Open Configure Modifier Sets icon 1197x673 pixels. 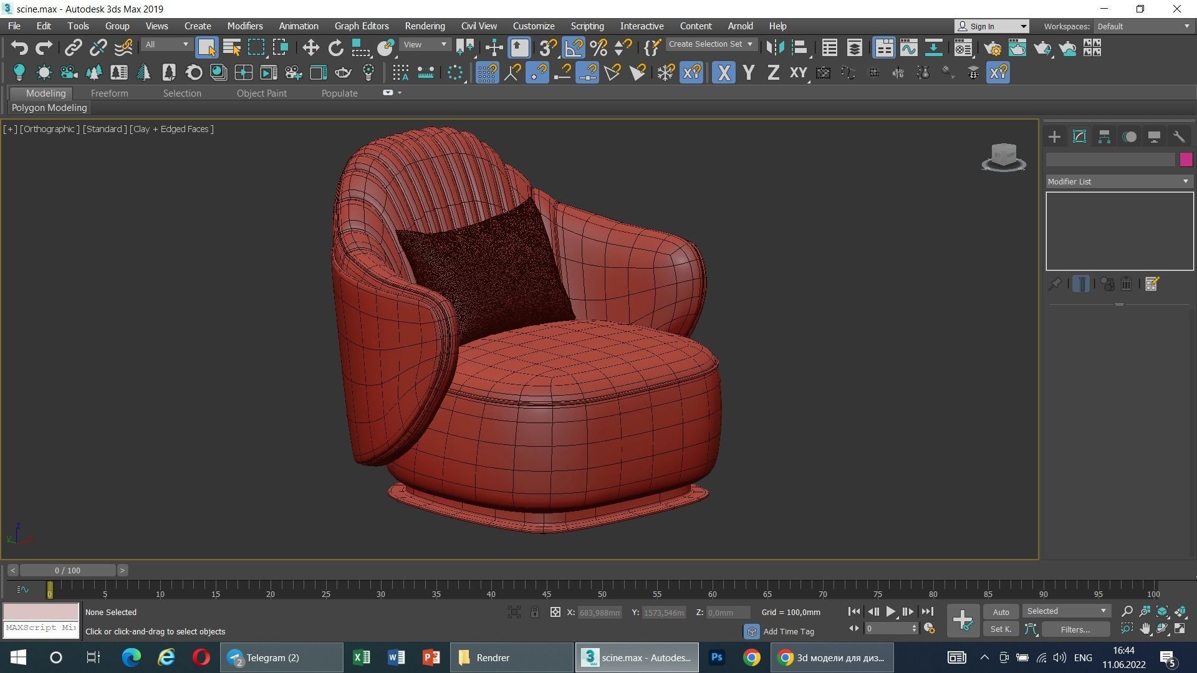coord(1151,284)
